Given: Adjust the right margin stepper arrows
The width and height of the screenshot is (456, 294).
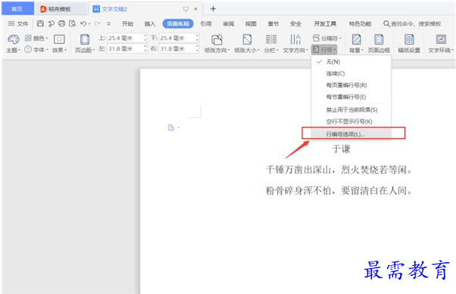Looking at the screenshot, I should (x=197, y=49).
